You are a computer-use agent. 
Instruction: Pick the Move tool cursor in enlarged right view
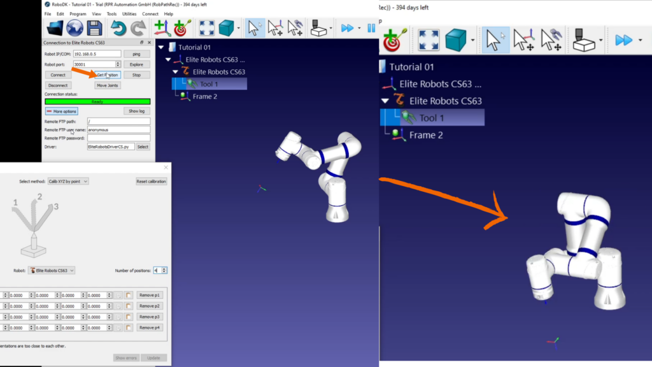[x=551, y=40]
